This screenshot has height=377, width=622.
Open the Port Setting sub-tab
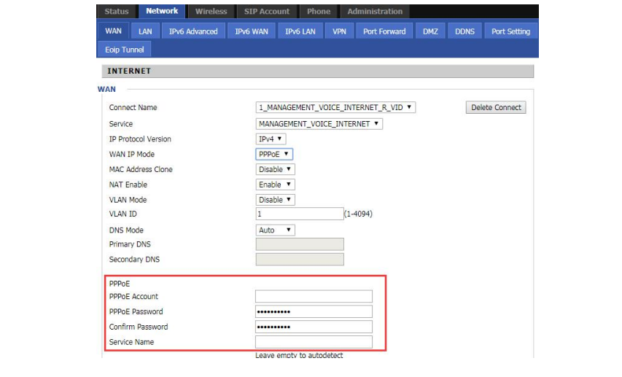(x=511, y=31)
